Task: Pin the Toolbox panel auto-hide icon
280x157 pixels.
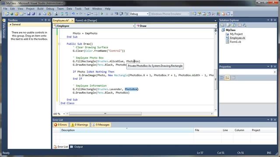Action: click(x=45, y=20)
